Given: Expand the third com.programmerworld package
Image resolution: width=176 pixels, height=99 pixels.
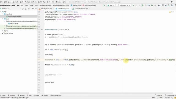Looking at the screenshot, I should coord(4,28).
